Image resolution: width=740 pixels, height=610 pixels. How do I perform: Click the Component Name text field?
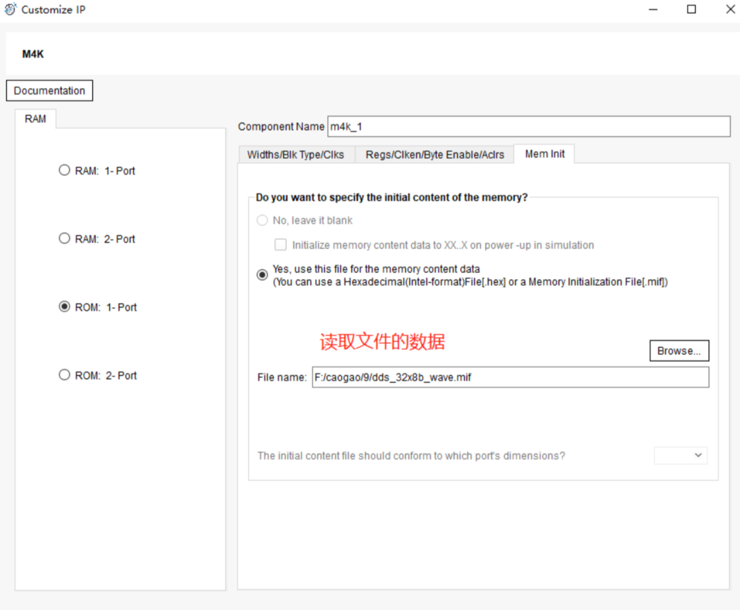click(528, 127)
